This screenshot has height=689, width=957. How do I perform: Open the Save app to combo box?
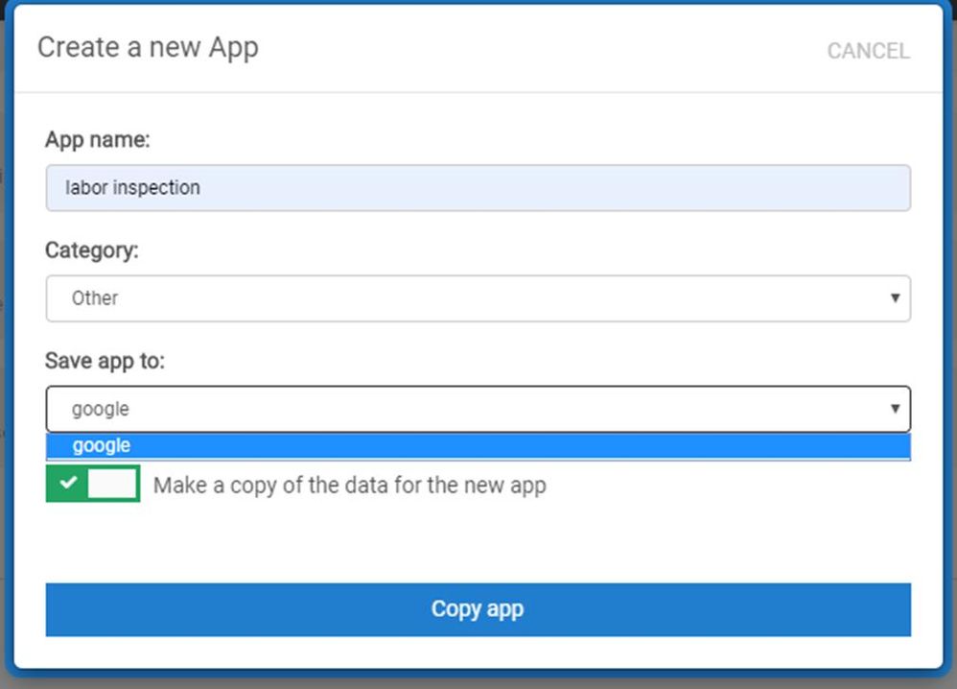coord(478,409)
